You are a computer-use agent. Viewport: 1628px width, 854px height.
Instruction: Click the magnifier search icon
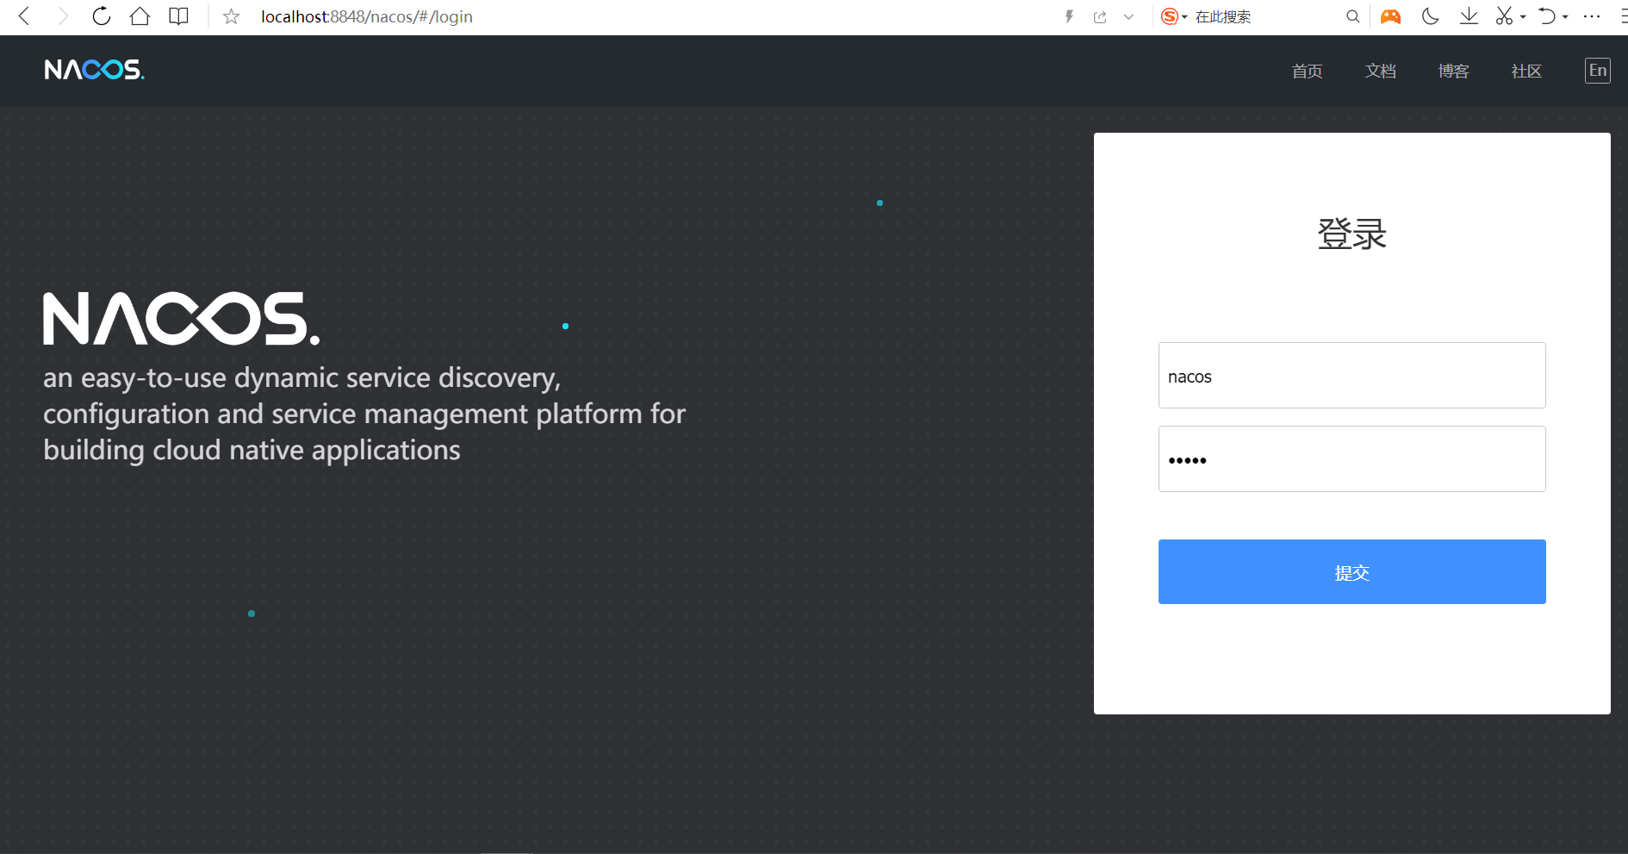1352,16
